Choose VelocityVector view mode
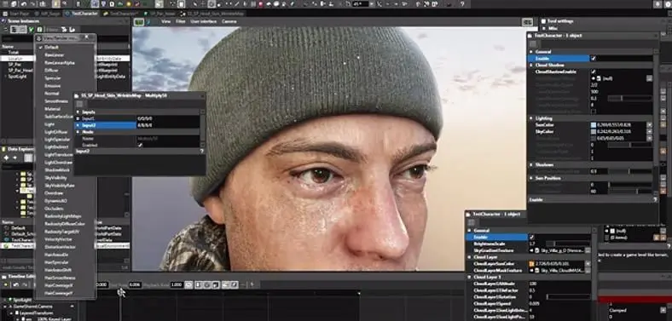Viewport: 672px width, 321px height. [x=59, y=239]
